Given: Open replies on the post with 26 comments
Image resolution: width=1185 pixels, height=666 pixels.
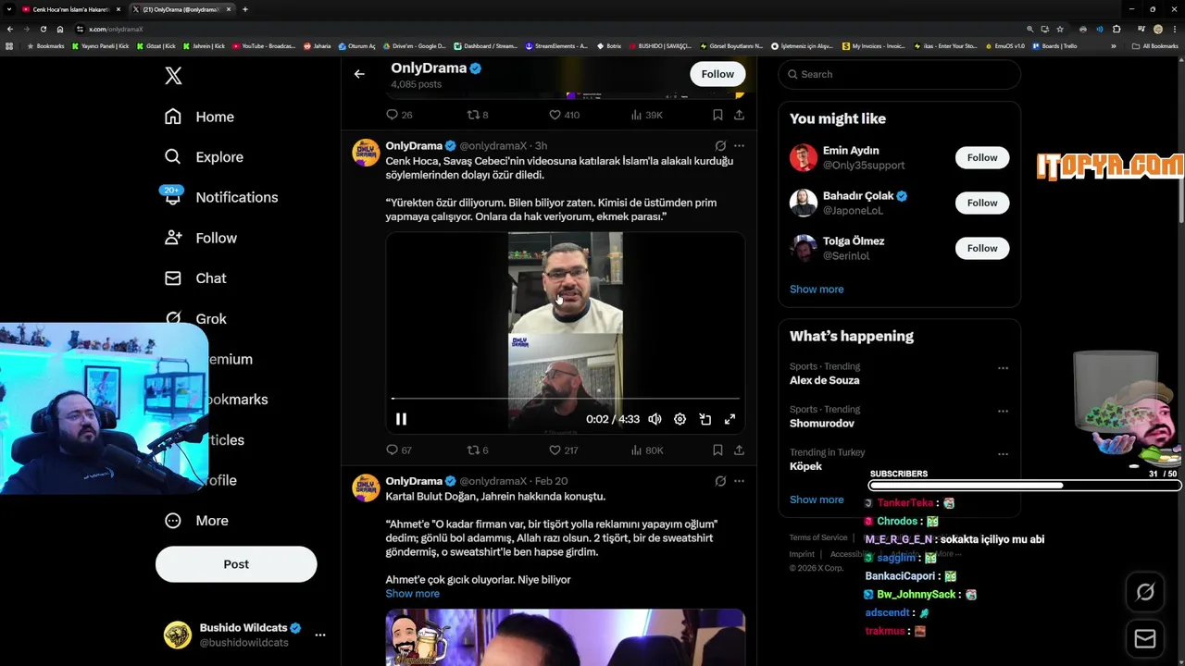Looking at the screenshot, I should pyautogui.click(x=399, y=115).
